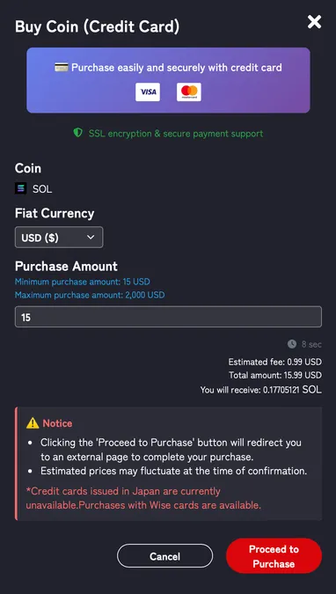Viewport: 336px width, 594px height.
Task: Click the Proceed to Purchase button
Action: (x=274, y=556)
